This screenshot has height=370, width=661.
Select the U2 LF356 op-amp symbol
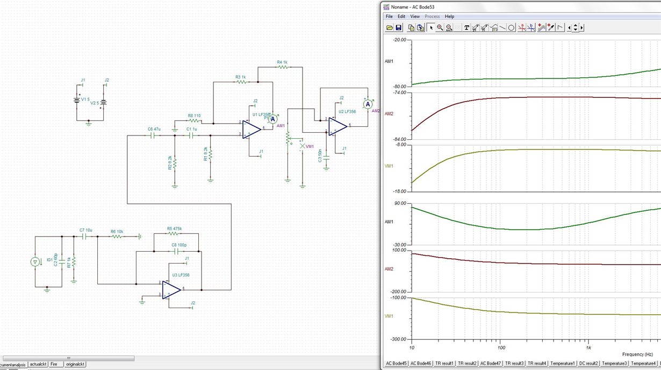[x=338, y=126]
